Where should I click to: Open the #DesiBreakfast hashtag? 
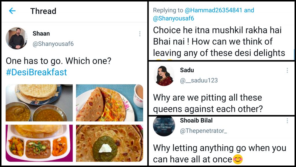36,72
